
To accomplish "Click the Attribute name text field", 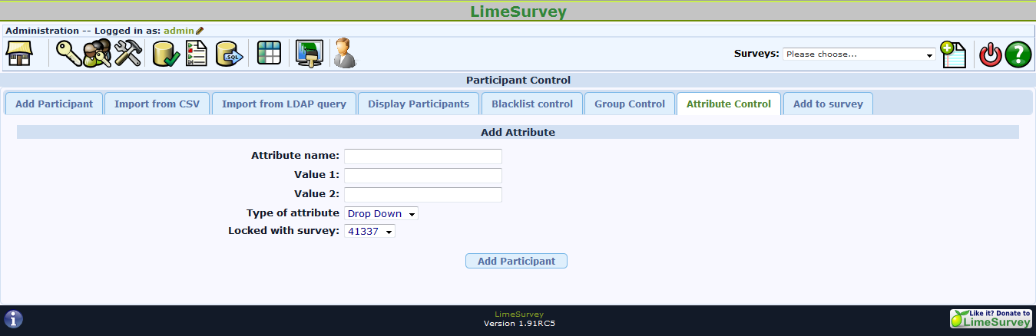I will (x=422, y=156).
